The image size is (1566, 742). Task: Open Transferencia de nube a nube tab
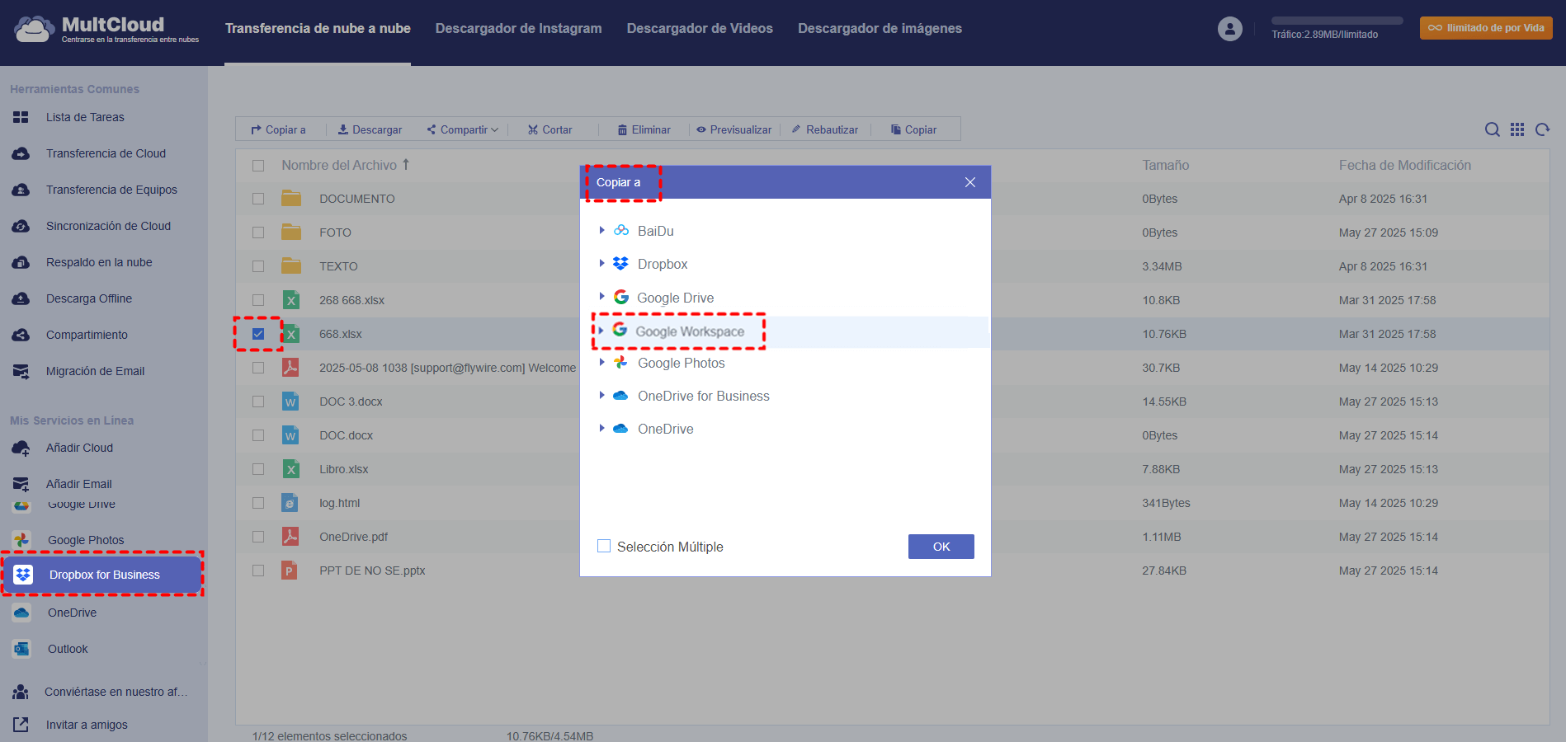click(x=318, y=29)
